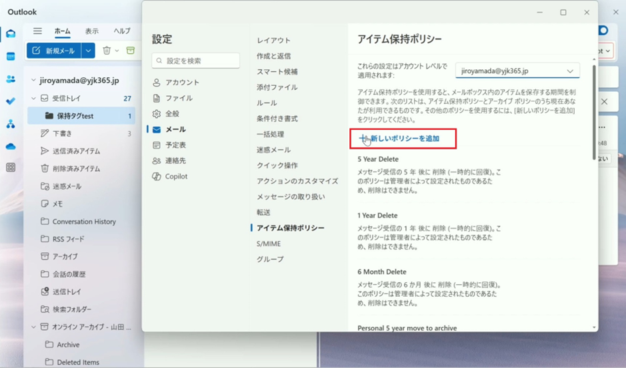
Task: Switch to the View ribbon tab
Action: tap(91, 31)
